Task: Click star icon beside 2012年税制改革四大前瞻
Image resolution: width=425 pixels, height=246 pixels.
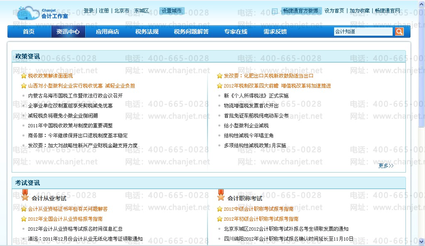Action: (220, 86)
